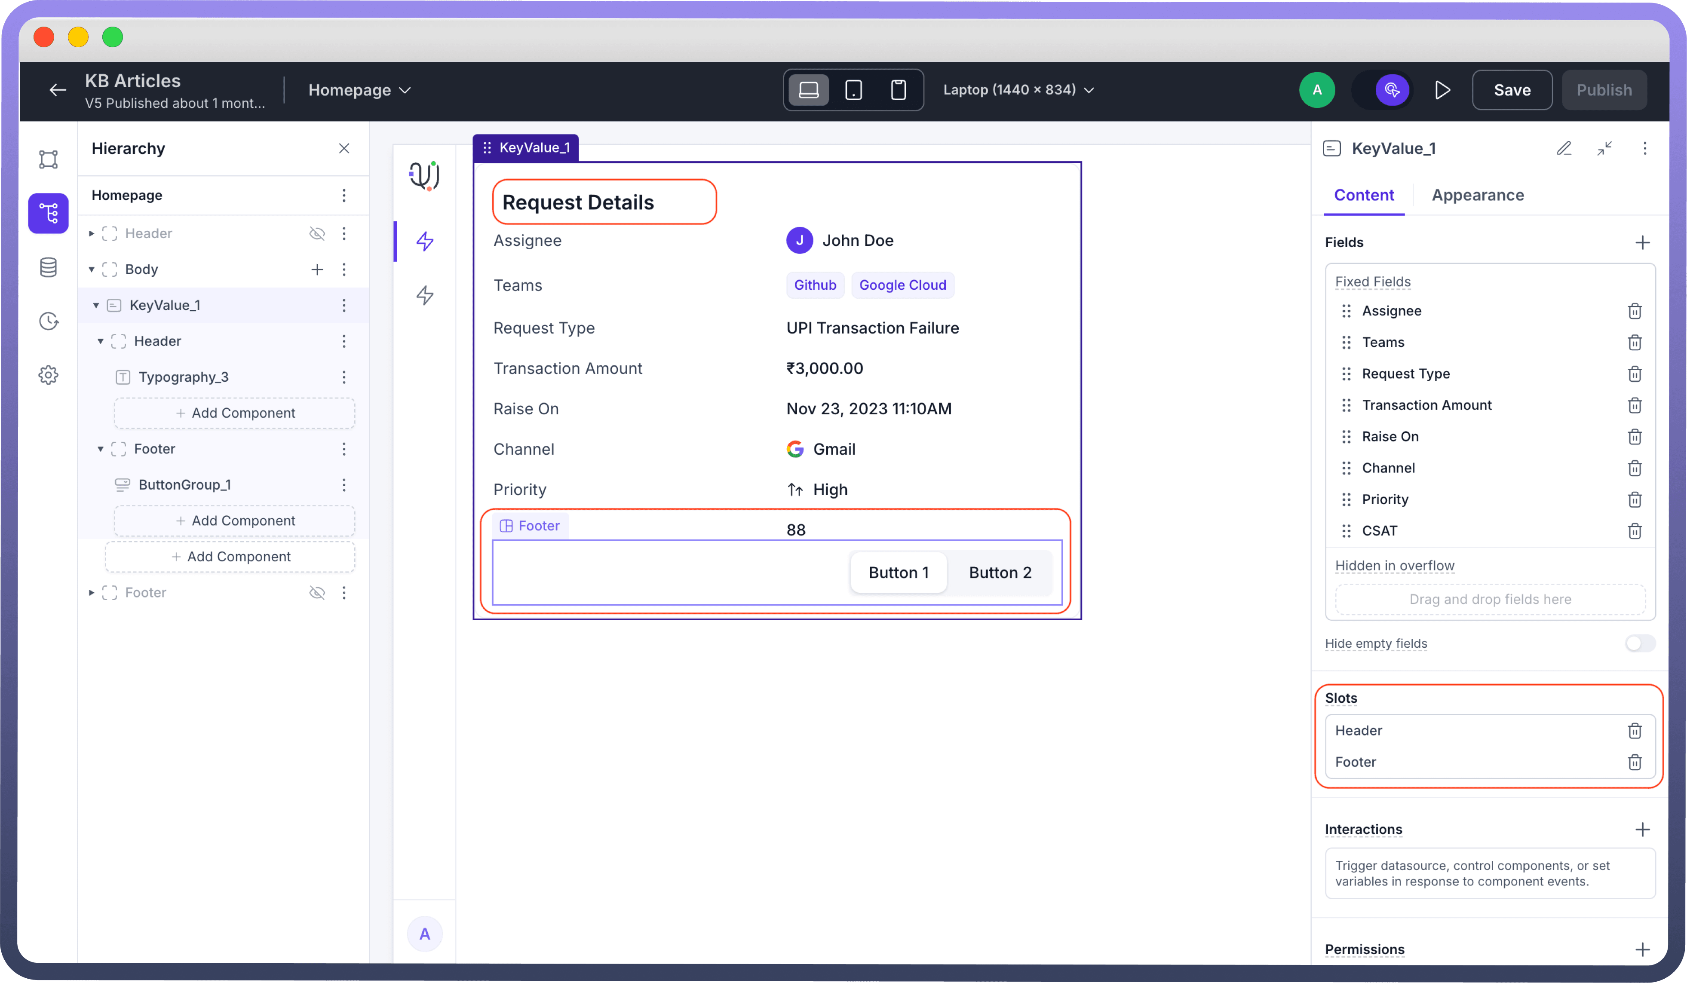Click the pencil rename icon for KeyValue_1
The height and width of the screenshot is (983, 1687).
click(1564, 149)
